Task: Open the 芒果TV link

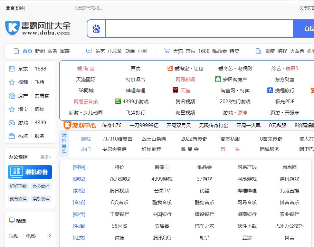Action: [162, 191]
